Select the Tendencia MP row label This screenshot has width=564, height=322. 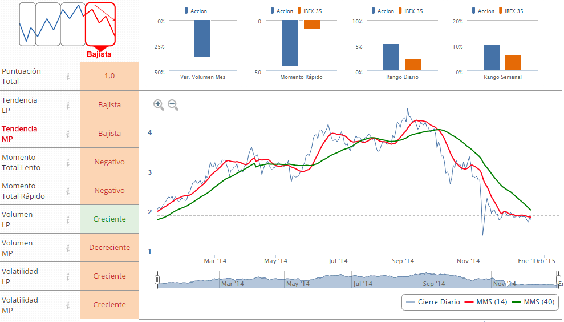click(x=19, y=134)
